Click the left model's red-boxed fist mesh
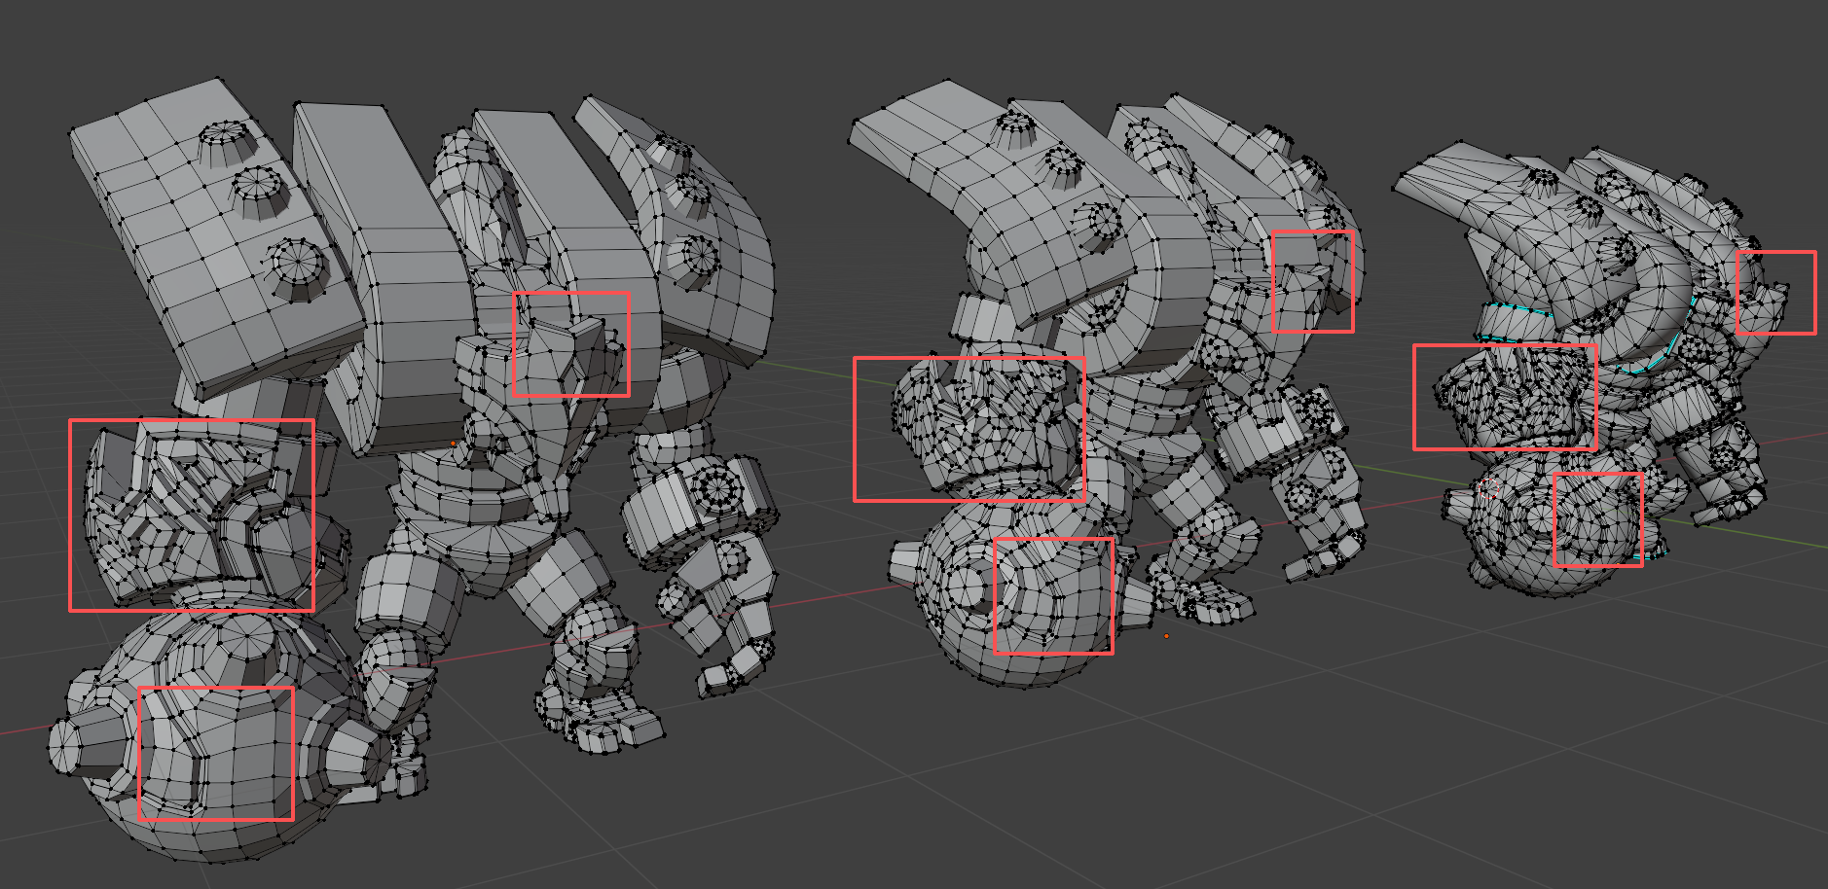This screenshot has width=1828, height=889. 191,515
